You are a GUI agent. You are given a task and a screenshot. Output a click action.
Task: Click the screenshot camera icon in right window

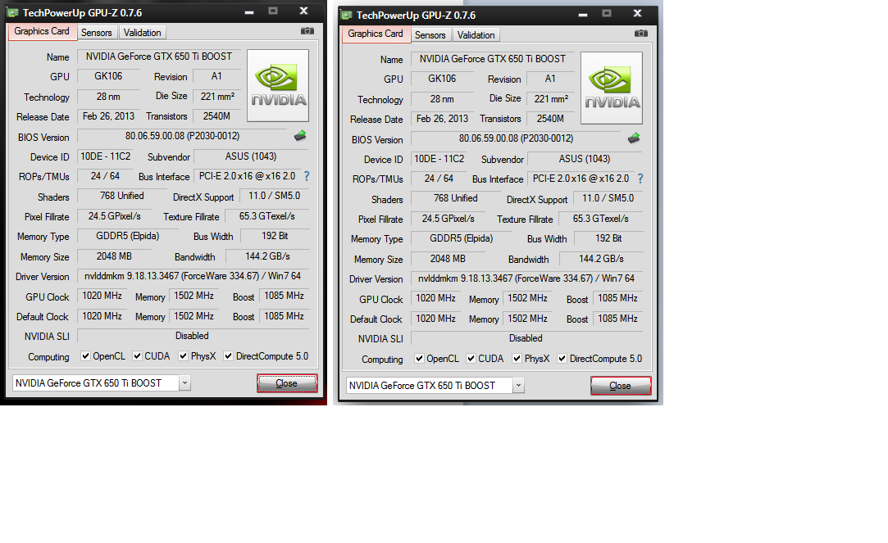coord(640,34)
